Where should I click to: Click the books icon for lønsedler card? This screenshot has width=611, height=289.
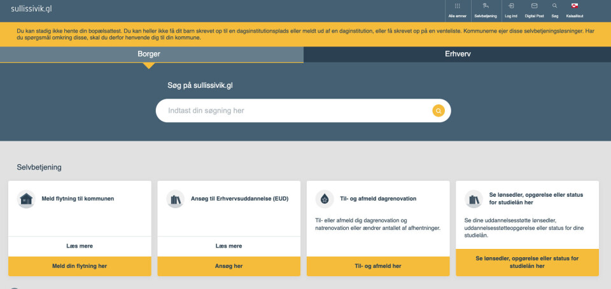pyautogui.click(x=474, y=199)
